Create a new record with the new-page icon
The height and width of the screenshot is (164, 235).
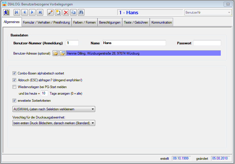click(x=58, y=13)
